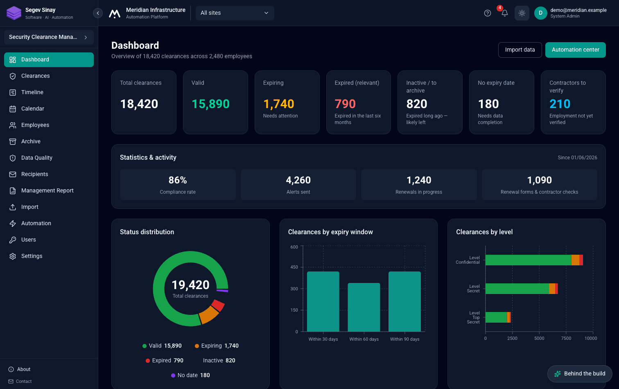Viewport: 619px width, 389px height.
Task: Click the Import data button
Action: pyautogui.click(x=520, y=50)
